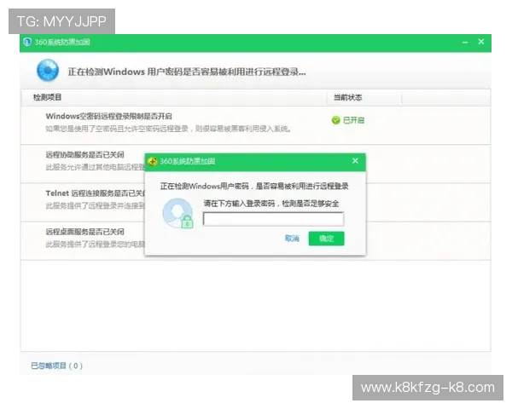The height and width of the screenshot is (409, 512).
Task: Click description 此服务提供了远程登录您的电脑
Action: 95,245
